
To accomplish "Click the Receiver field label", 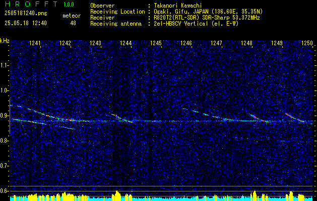I will [x=102, y=18].
